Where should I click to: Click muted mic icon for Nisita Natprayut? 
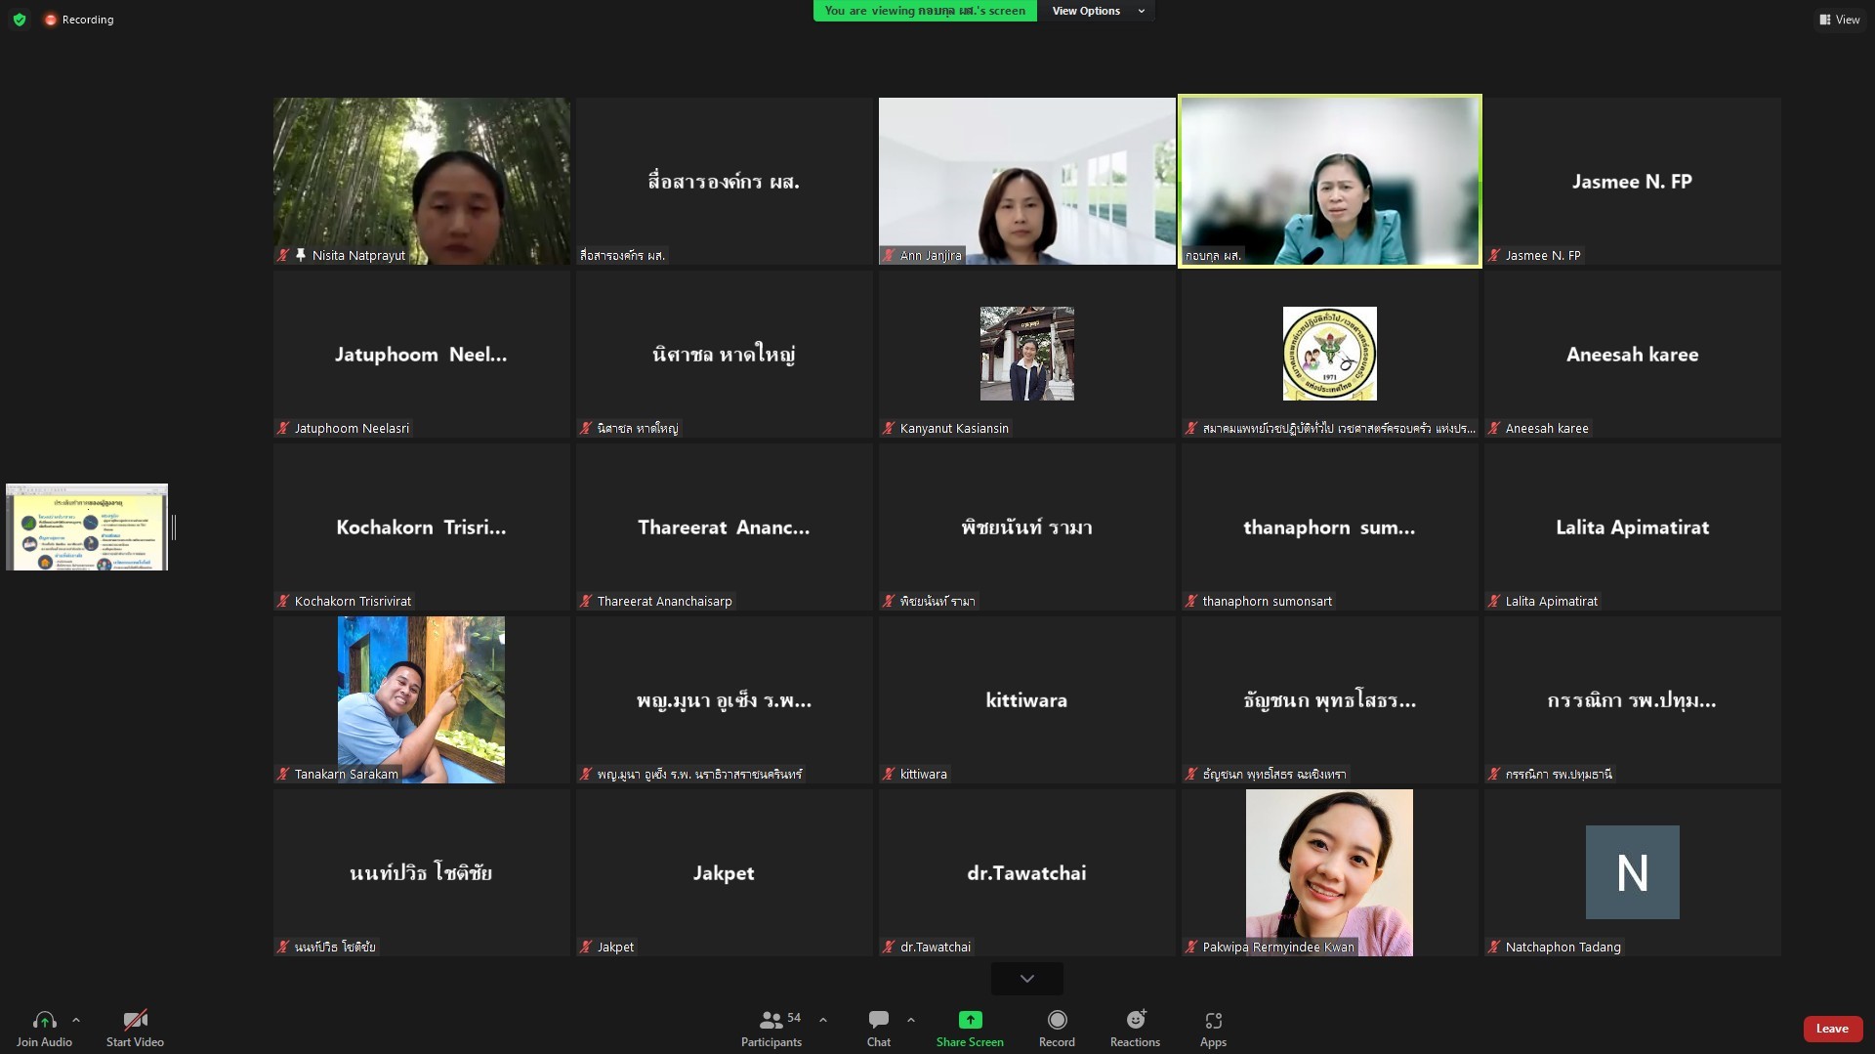click(283, 255)
